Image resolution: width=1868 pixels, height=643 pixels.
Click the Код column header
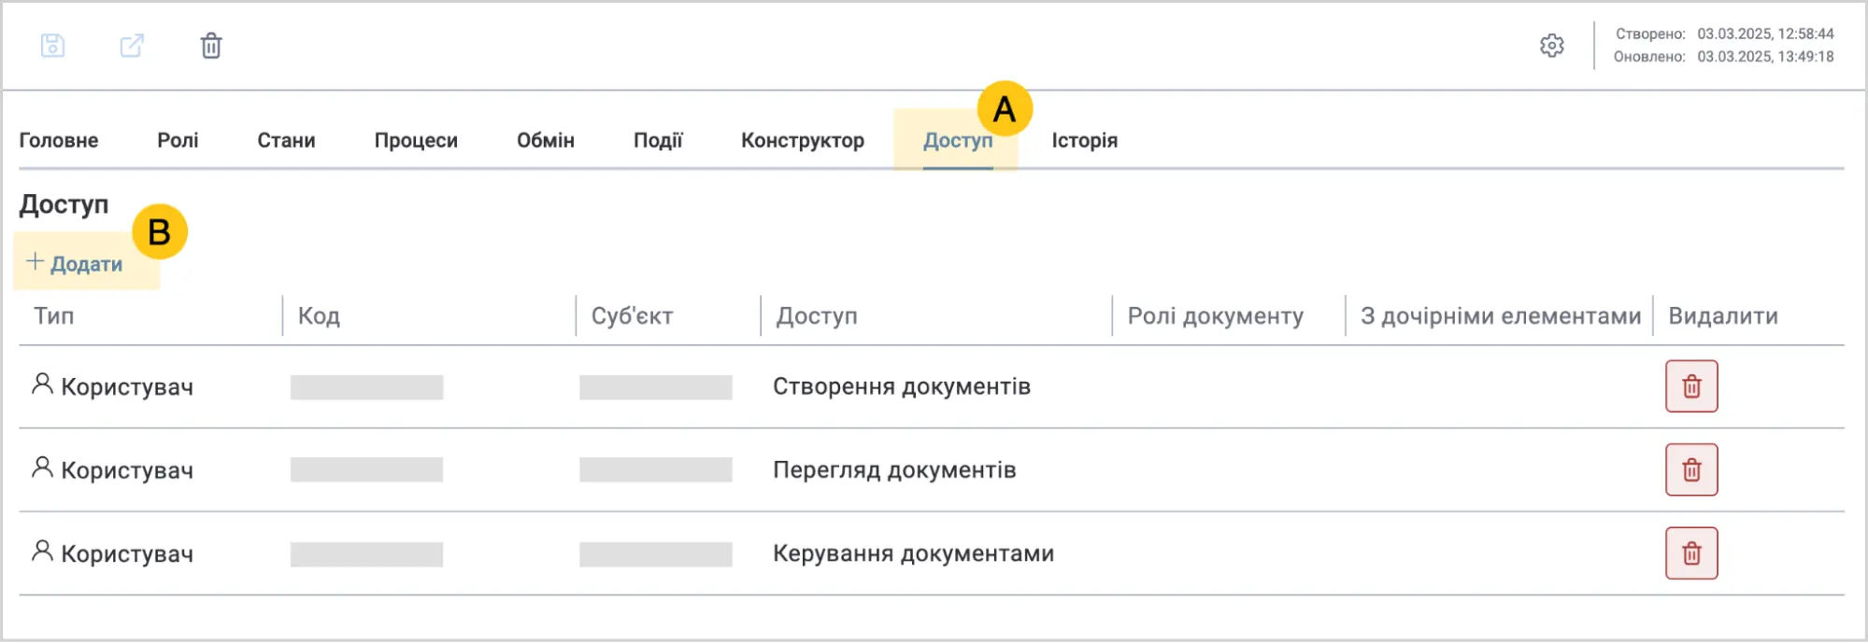tap(319, 316)
